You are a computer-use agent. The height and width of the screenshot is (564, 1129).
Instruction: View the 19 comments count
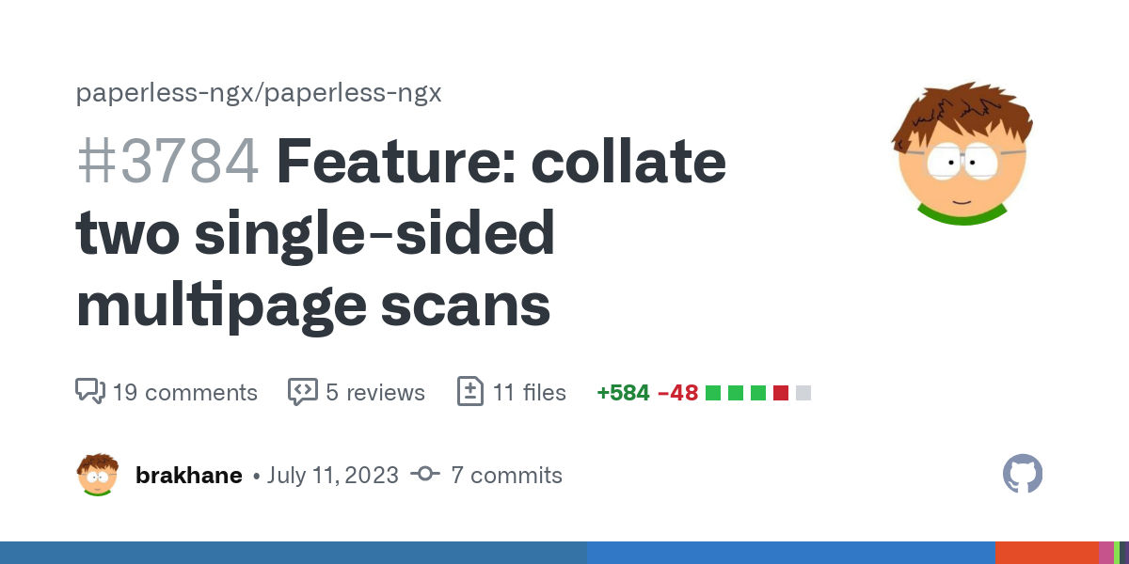(184, 393)
